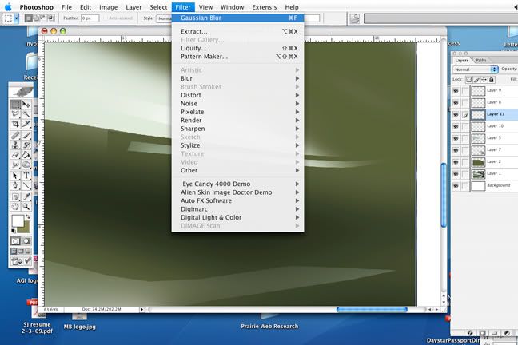Toggle visibility of Layer 11
518x345 pixels.
click(456, 114)
